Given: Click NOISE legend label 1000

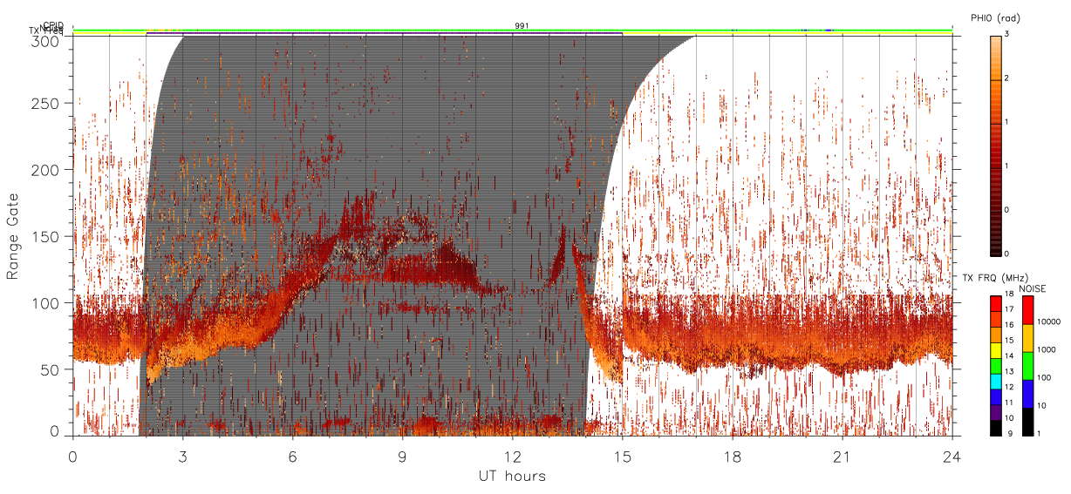Looking at the screenshot, I should [x=1046, y=349].
